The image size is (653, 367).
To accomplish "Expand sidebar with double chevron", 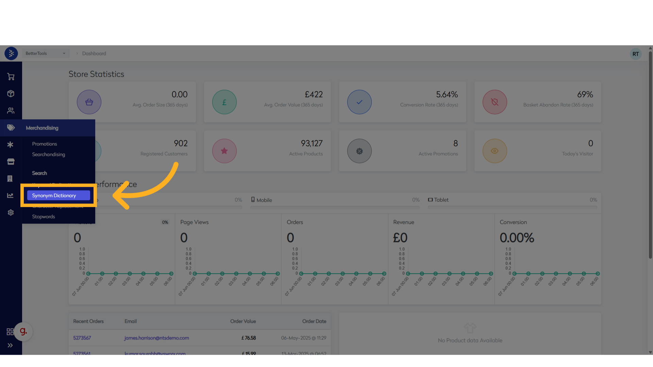I will (x=10, y=346).
